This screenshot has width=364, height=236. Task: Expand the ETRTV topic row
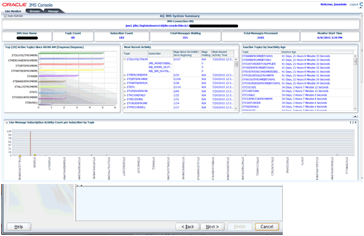pyautogui.click(x=125, y=87)
